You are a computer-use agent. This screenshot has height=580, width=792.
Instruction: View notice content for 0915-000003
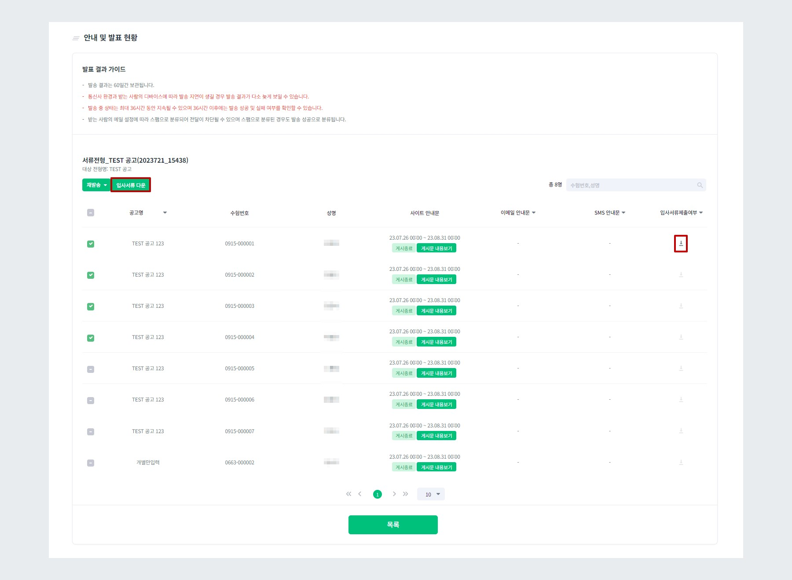coord(436,311)
